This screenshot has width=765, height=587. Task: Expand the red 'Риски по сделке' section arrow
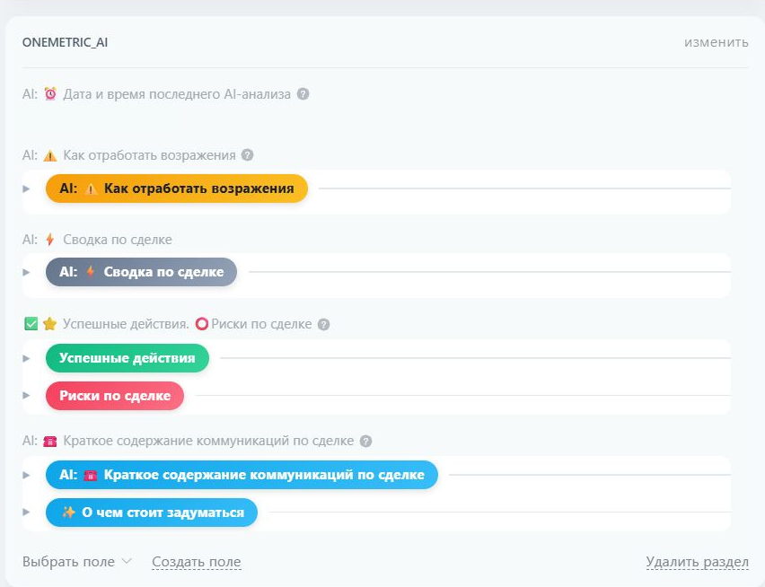tap(27, 396)
